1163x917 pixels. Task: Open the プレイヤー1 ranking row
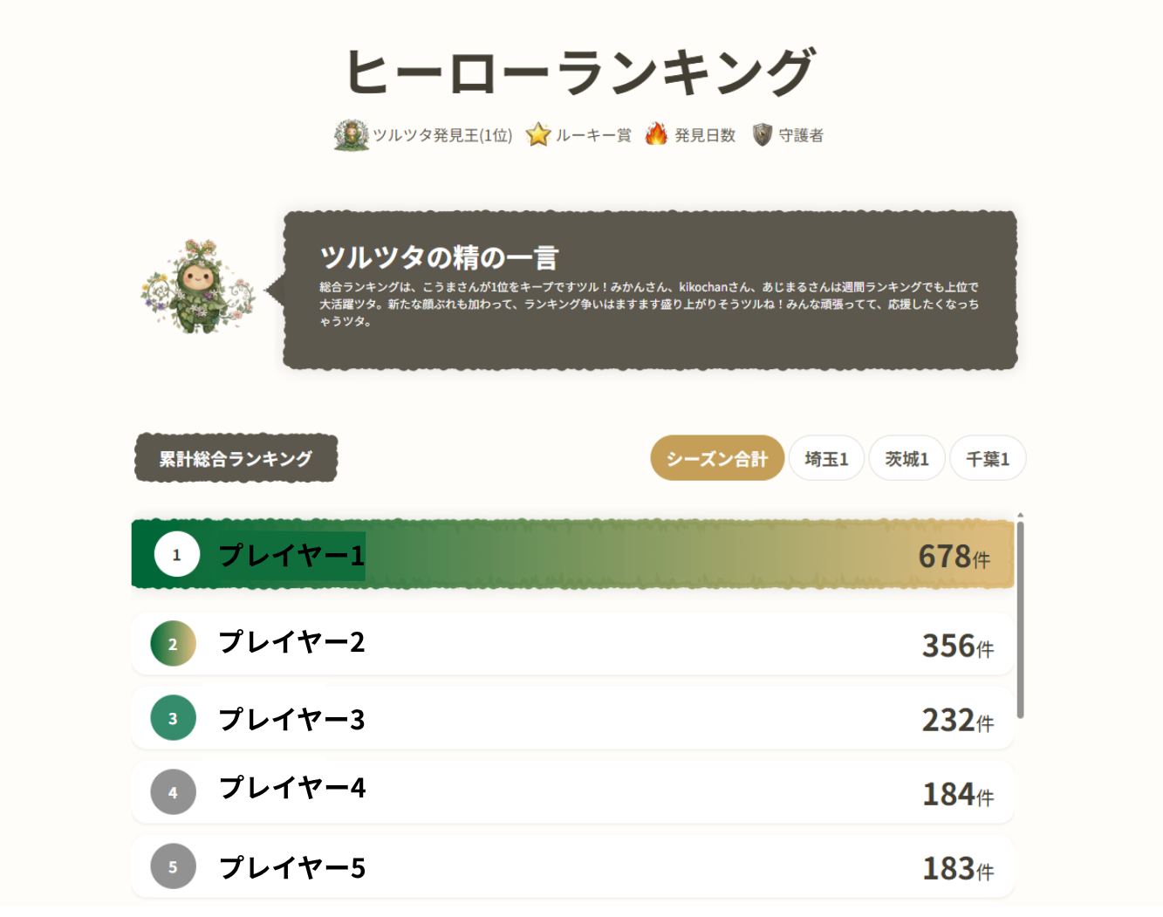[571, 555]
